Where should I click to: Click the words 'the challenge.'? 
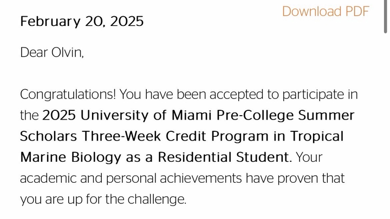tap(146, 199)
